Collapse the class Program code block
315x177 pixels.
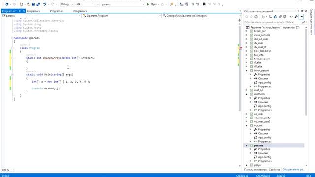tap(12, 48)
